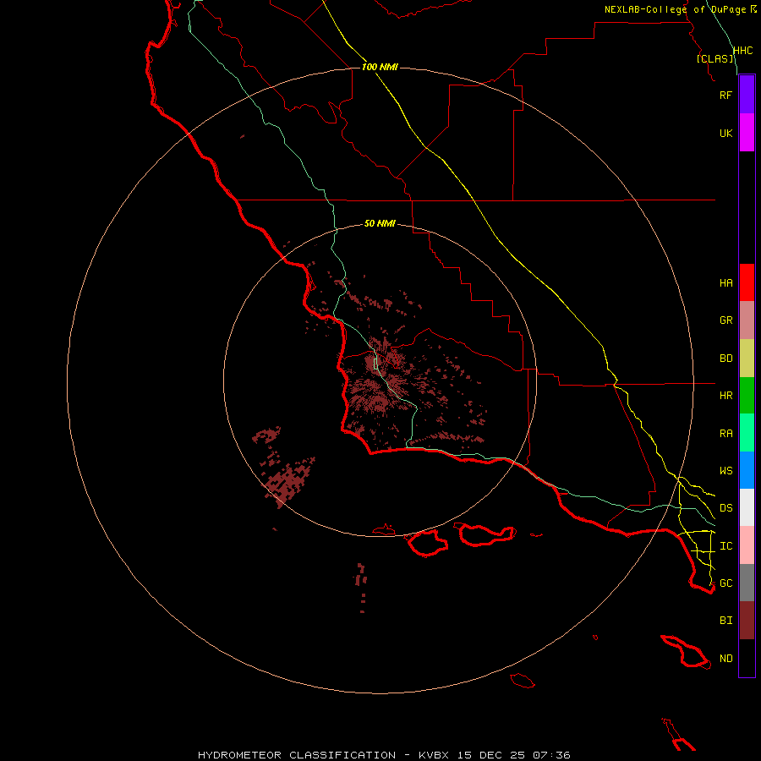
Task: Click the 50 NMI range ring label
Action: point(380,223)
